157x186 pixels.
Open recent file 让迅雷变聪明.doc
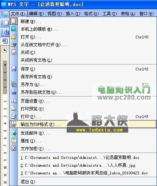pos(83,157)
